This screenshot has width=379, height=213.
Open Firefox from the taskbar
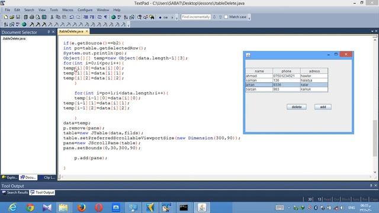(82, 208)
